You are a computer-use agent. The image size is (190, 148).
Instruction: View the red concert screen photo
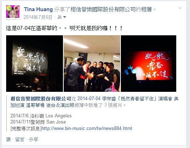148,63
